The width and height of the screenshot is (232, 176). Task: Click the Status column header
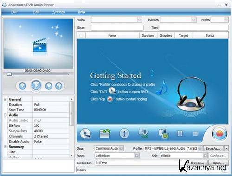click(x=210, y=36)
